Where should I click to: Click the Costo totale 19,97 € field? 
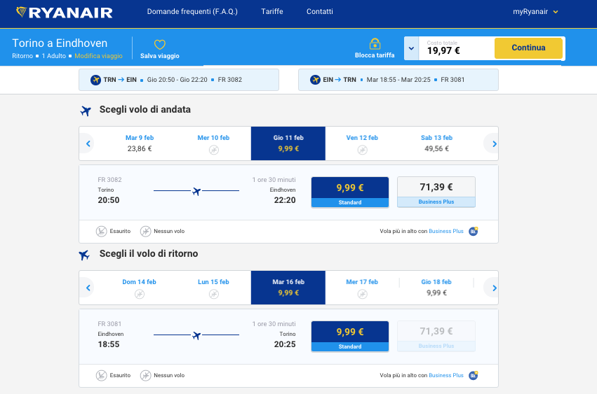pyautogui.click(x=456, y=48)
